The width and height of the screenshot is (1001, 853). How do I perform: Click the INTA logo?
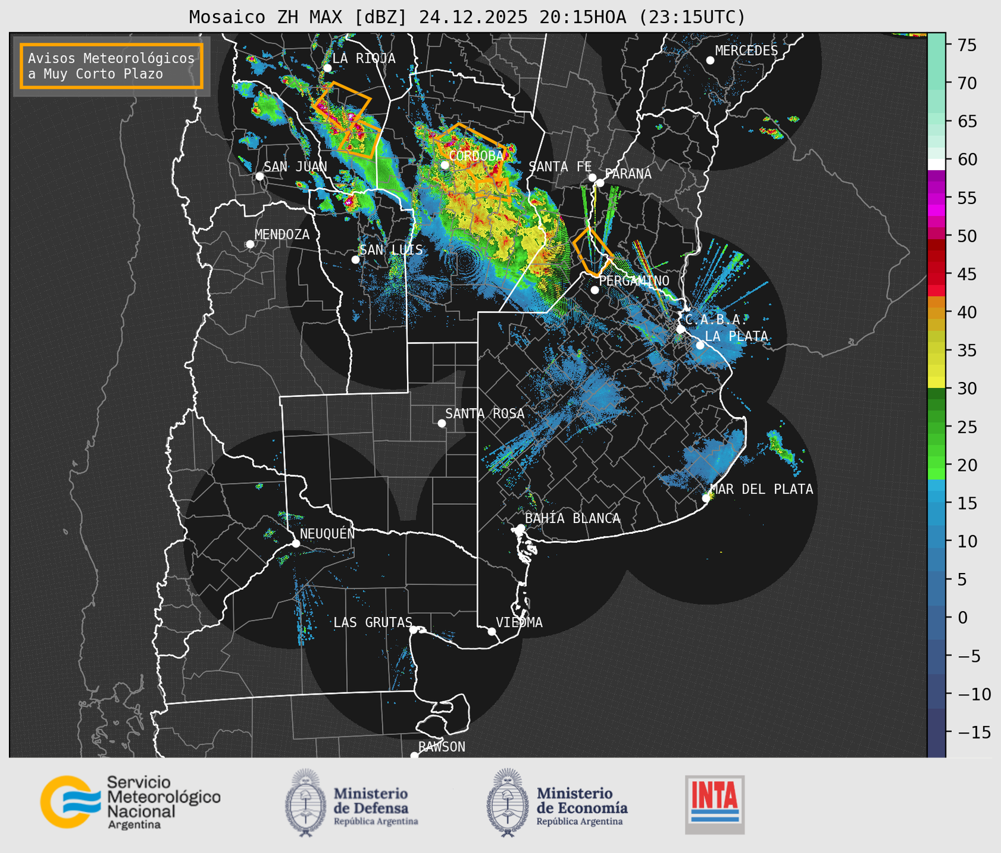pos(714,804)
